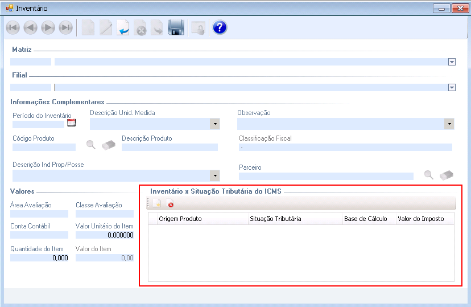Click the Matriz code input field
The image size is (471, 307).
(31, 62)
